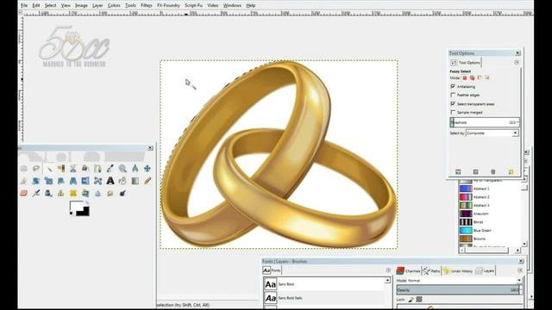552x310 pixels.
Task: Select the Blur/Sharpen droplet tool
Action: tap(97, 193)
